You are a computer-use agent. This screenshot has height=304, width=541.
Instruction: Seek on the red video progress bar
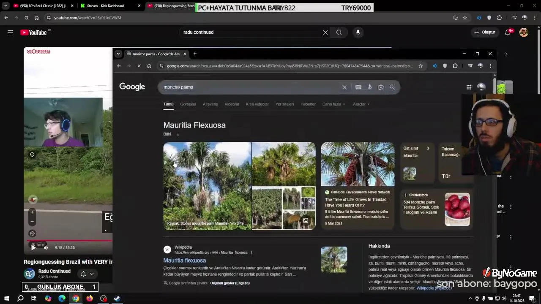coord(68,241)
